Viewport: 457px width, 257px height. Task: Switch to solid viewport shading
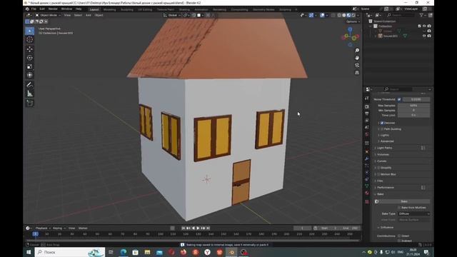344,15
